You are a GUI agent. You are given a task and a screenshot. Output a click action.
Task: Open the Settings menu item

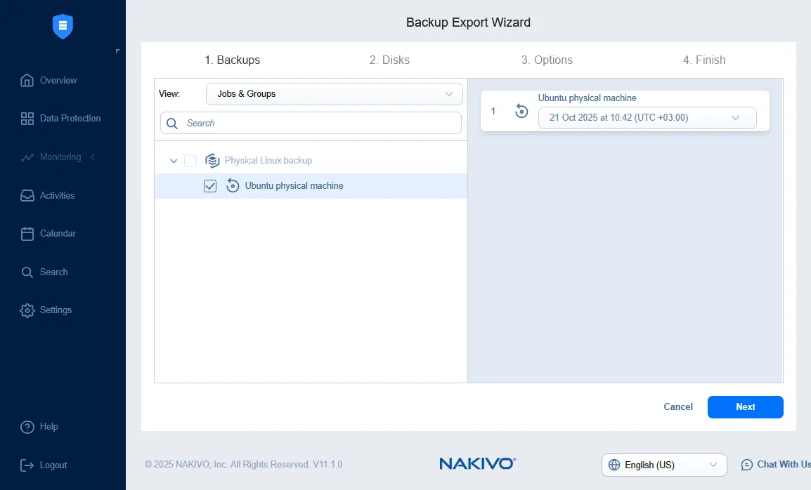click(x=56, y=310)
